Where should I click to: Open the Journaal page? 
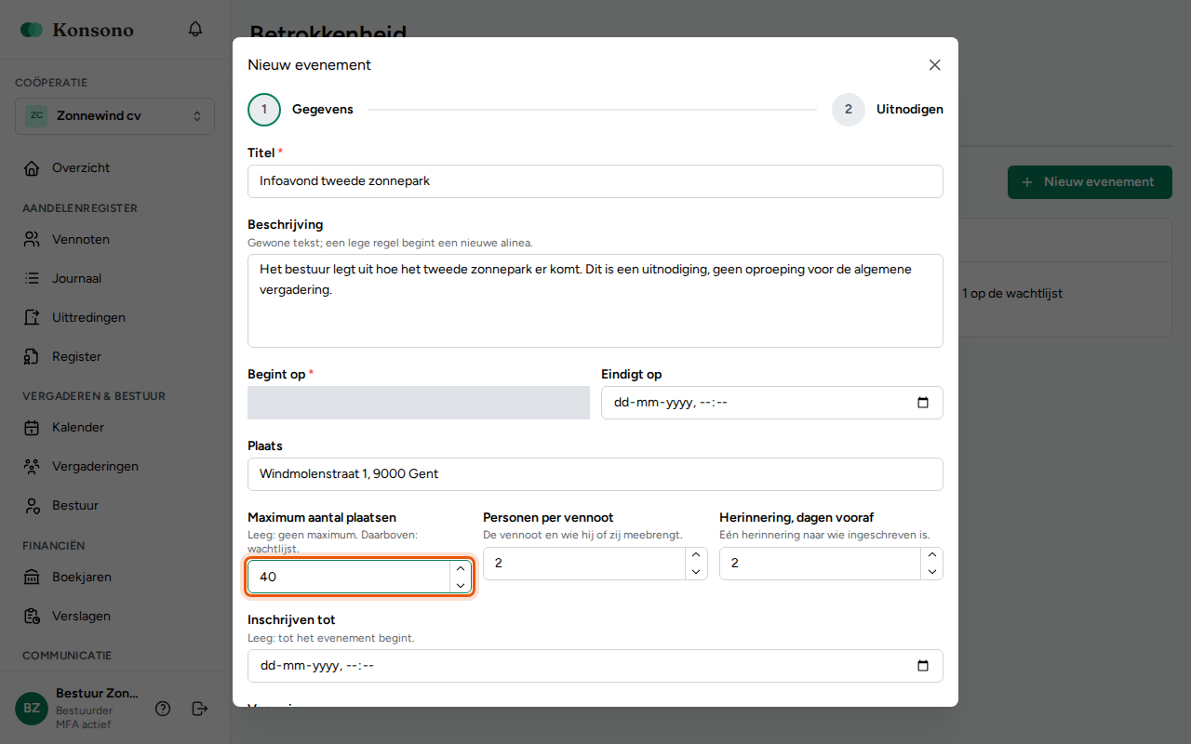click(114, 279)
